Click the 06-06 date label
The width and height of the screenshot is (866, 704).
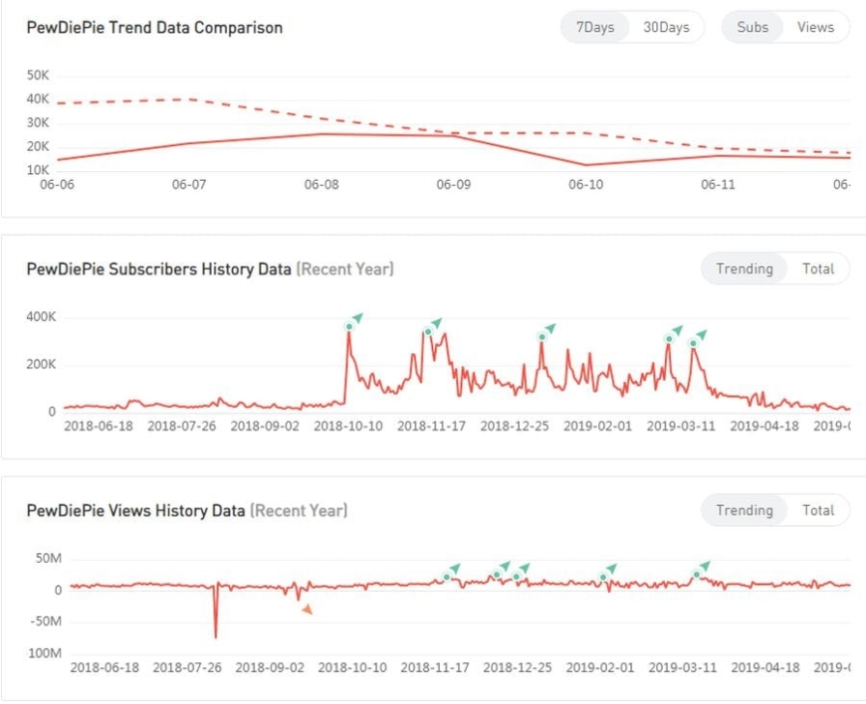pos(57,184)
